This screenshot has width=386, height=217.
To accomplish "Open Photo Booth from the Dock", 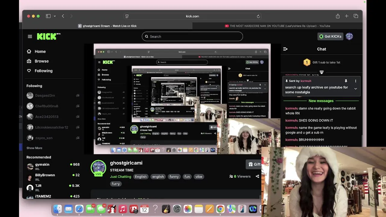I will click(133, 209).
